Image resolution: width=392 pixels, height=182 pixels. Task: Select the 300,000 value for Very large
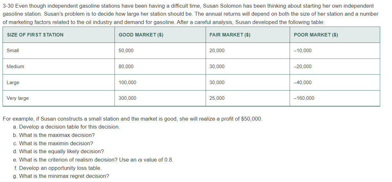pos(127,98)
